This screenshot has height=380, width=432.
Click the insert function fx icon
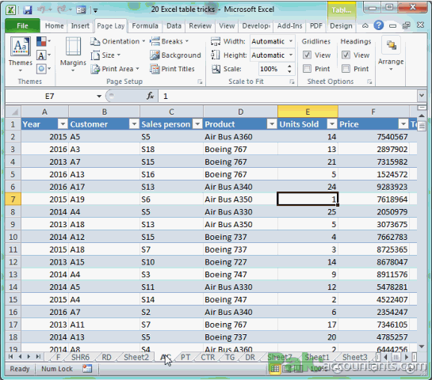[x=150, y=96]
